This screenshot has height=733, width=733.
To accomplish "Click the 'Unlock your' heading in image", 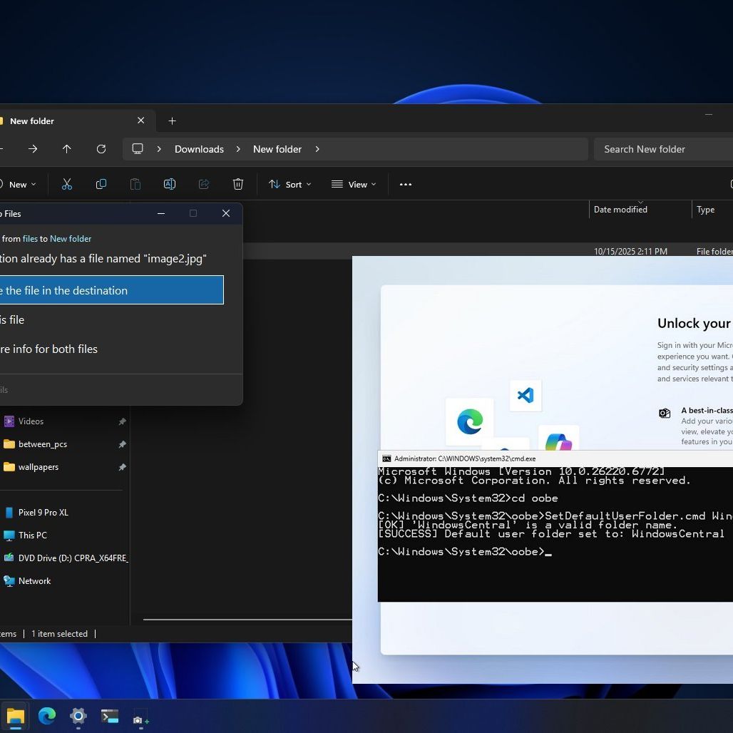I will pyautogui.click(x=694, y=324).
